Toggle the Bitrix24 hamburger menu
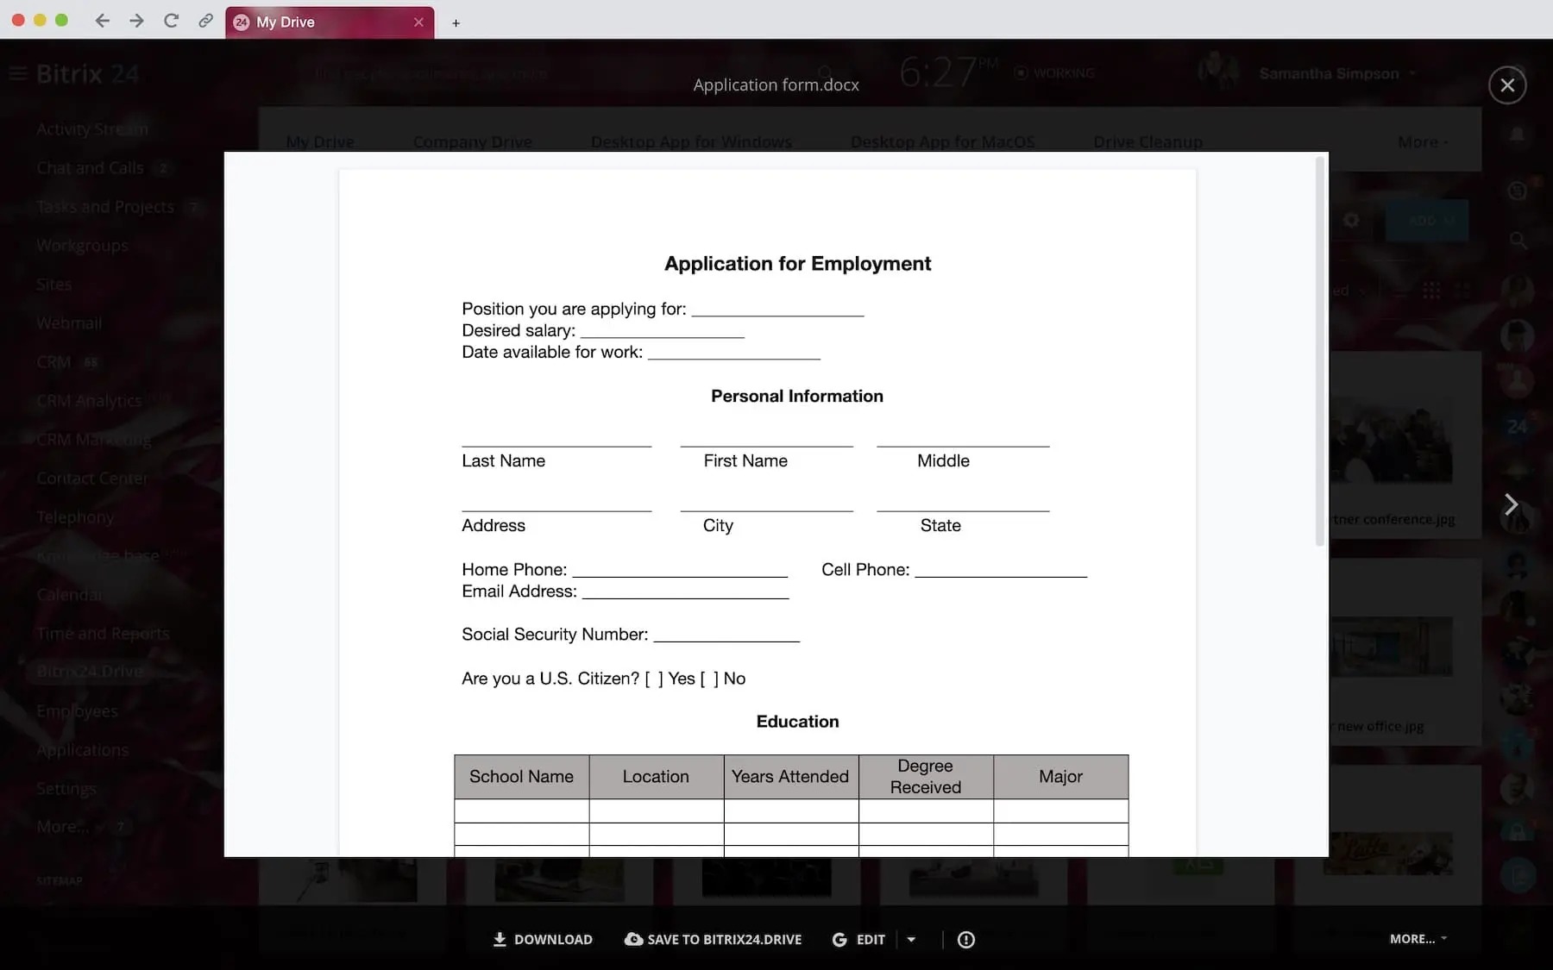Screen dimensions: 1553x970 click(x=18, y=74)
